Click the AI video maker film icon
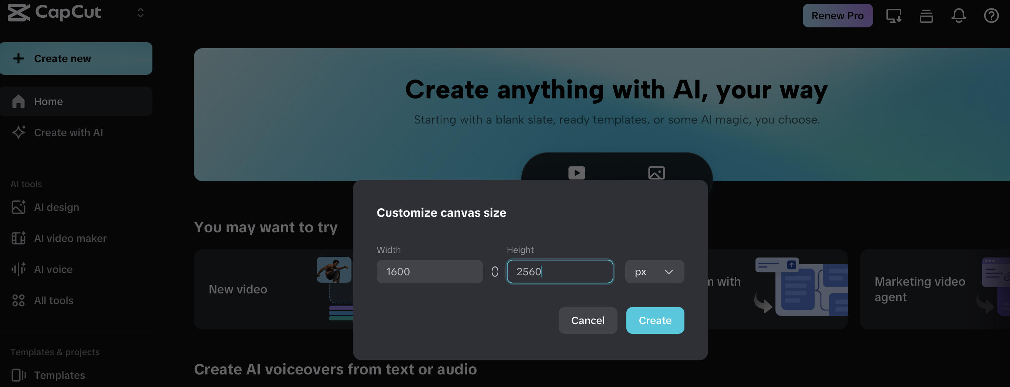The height and width of the screenshot is (387, 1010). coord(18,238)
